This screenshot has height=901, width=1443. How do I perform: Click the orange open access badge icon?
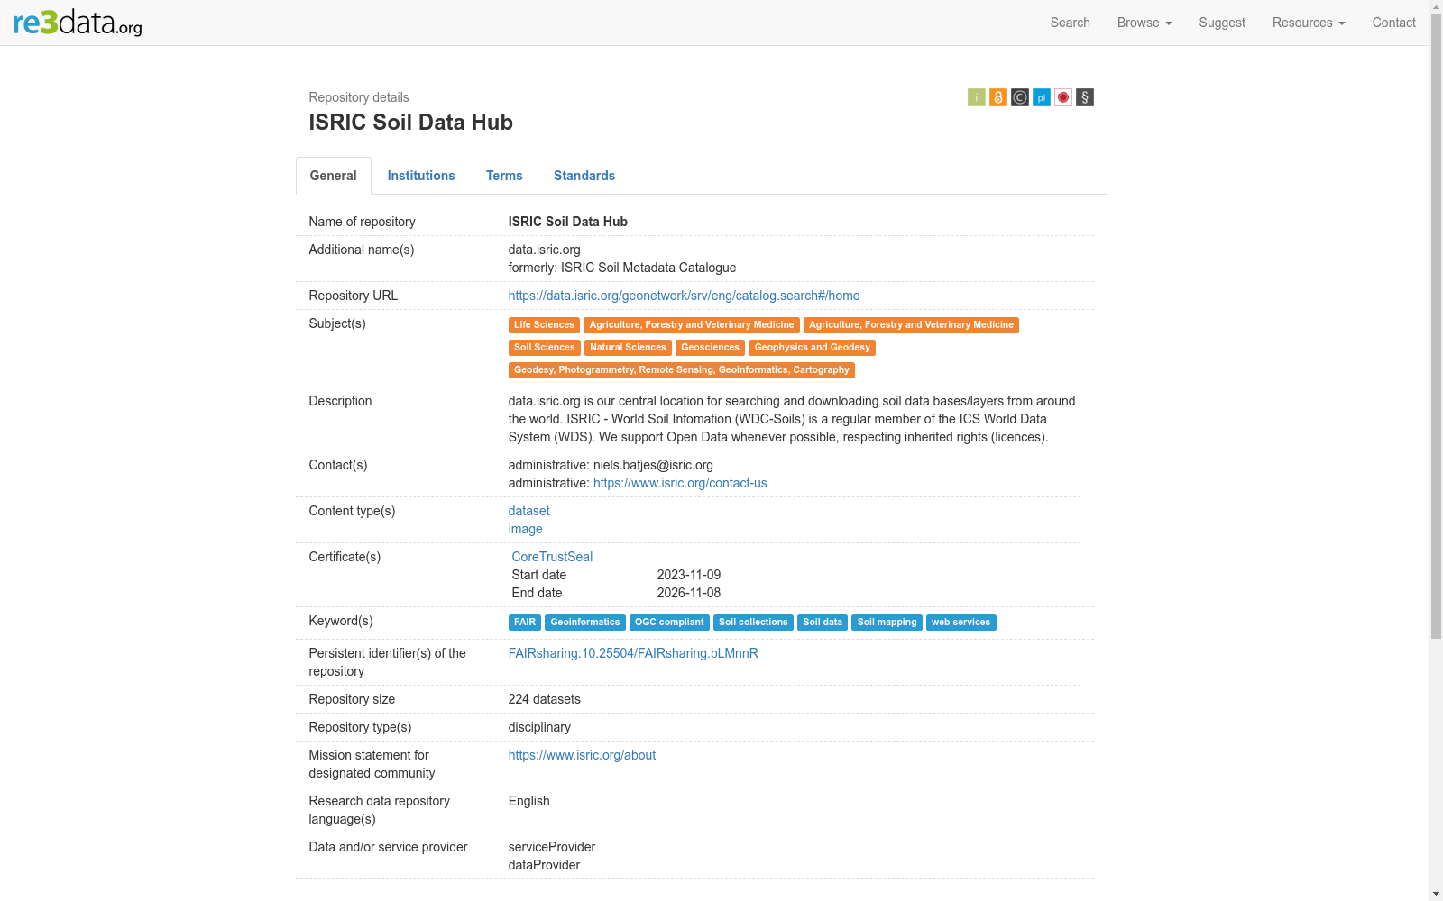(998, 97)
